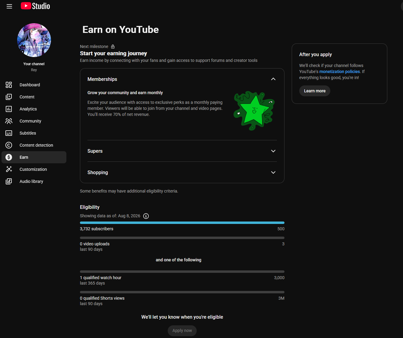
Task: Go to Audio library
Action: click(x=34, y=181)
